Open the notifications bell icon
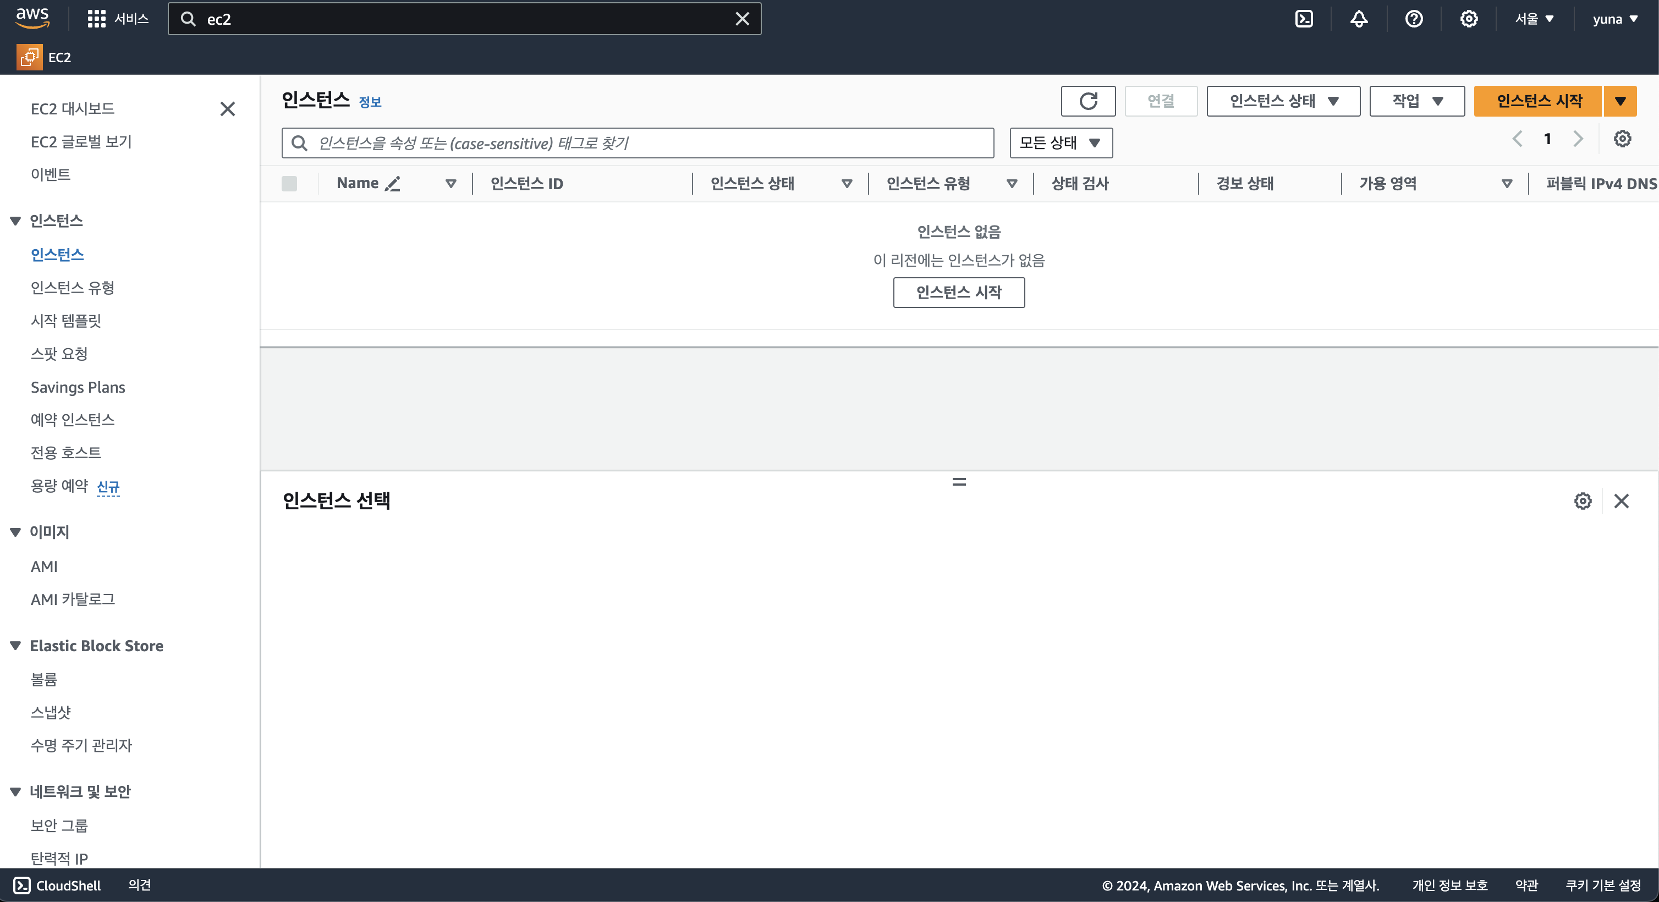 click(x=1359, y=19)
